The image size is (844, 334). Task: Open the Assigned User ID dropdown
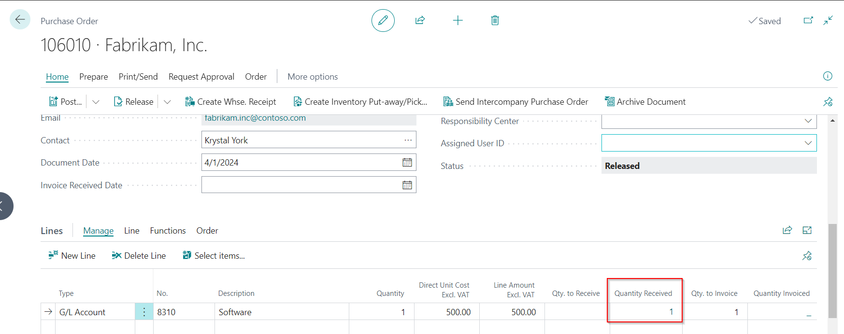[808, 143]
